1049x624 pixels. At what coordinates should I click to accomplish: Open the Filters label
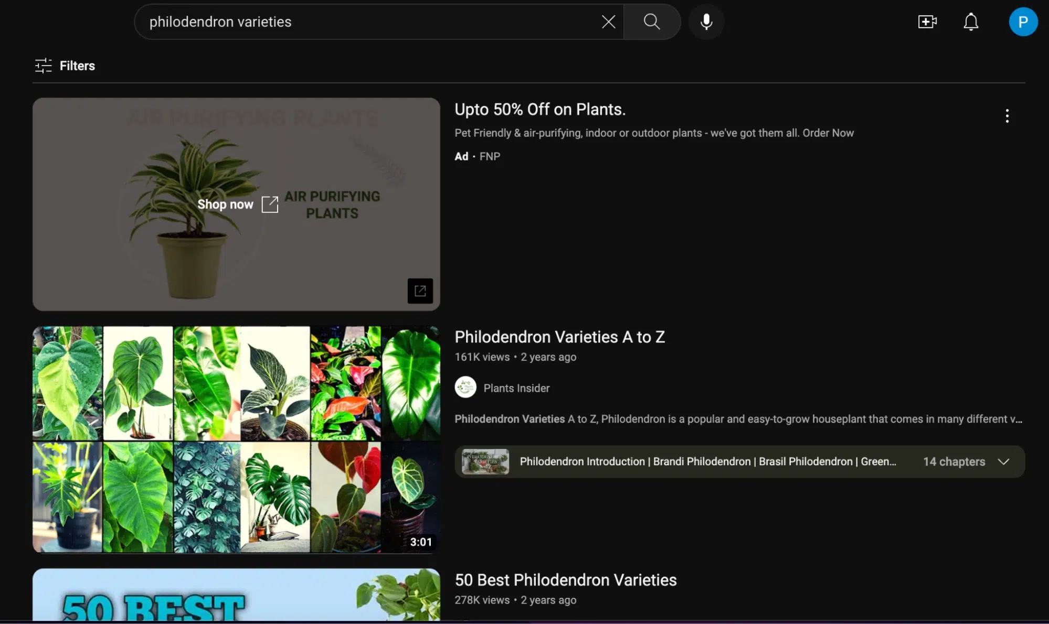pyautogui.click(x=77, y=66)
